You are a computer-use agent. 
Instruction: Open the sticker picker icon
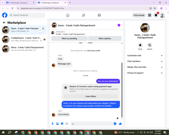pos(62,124)
